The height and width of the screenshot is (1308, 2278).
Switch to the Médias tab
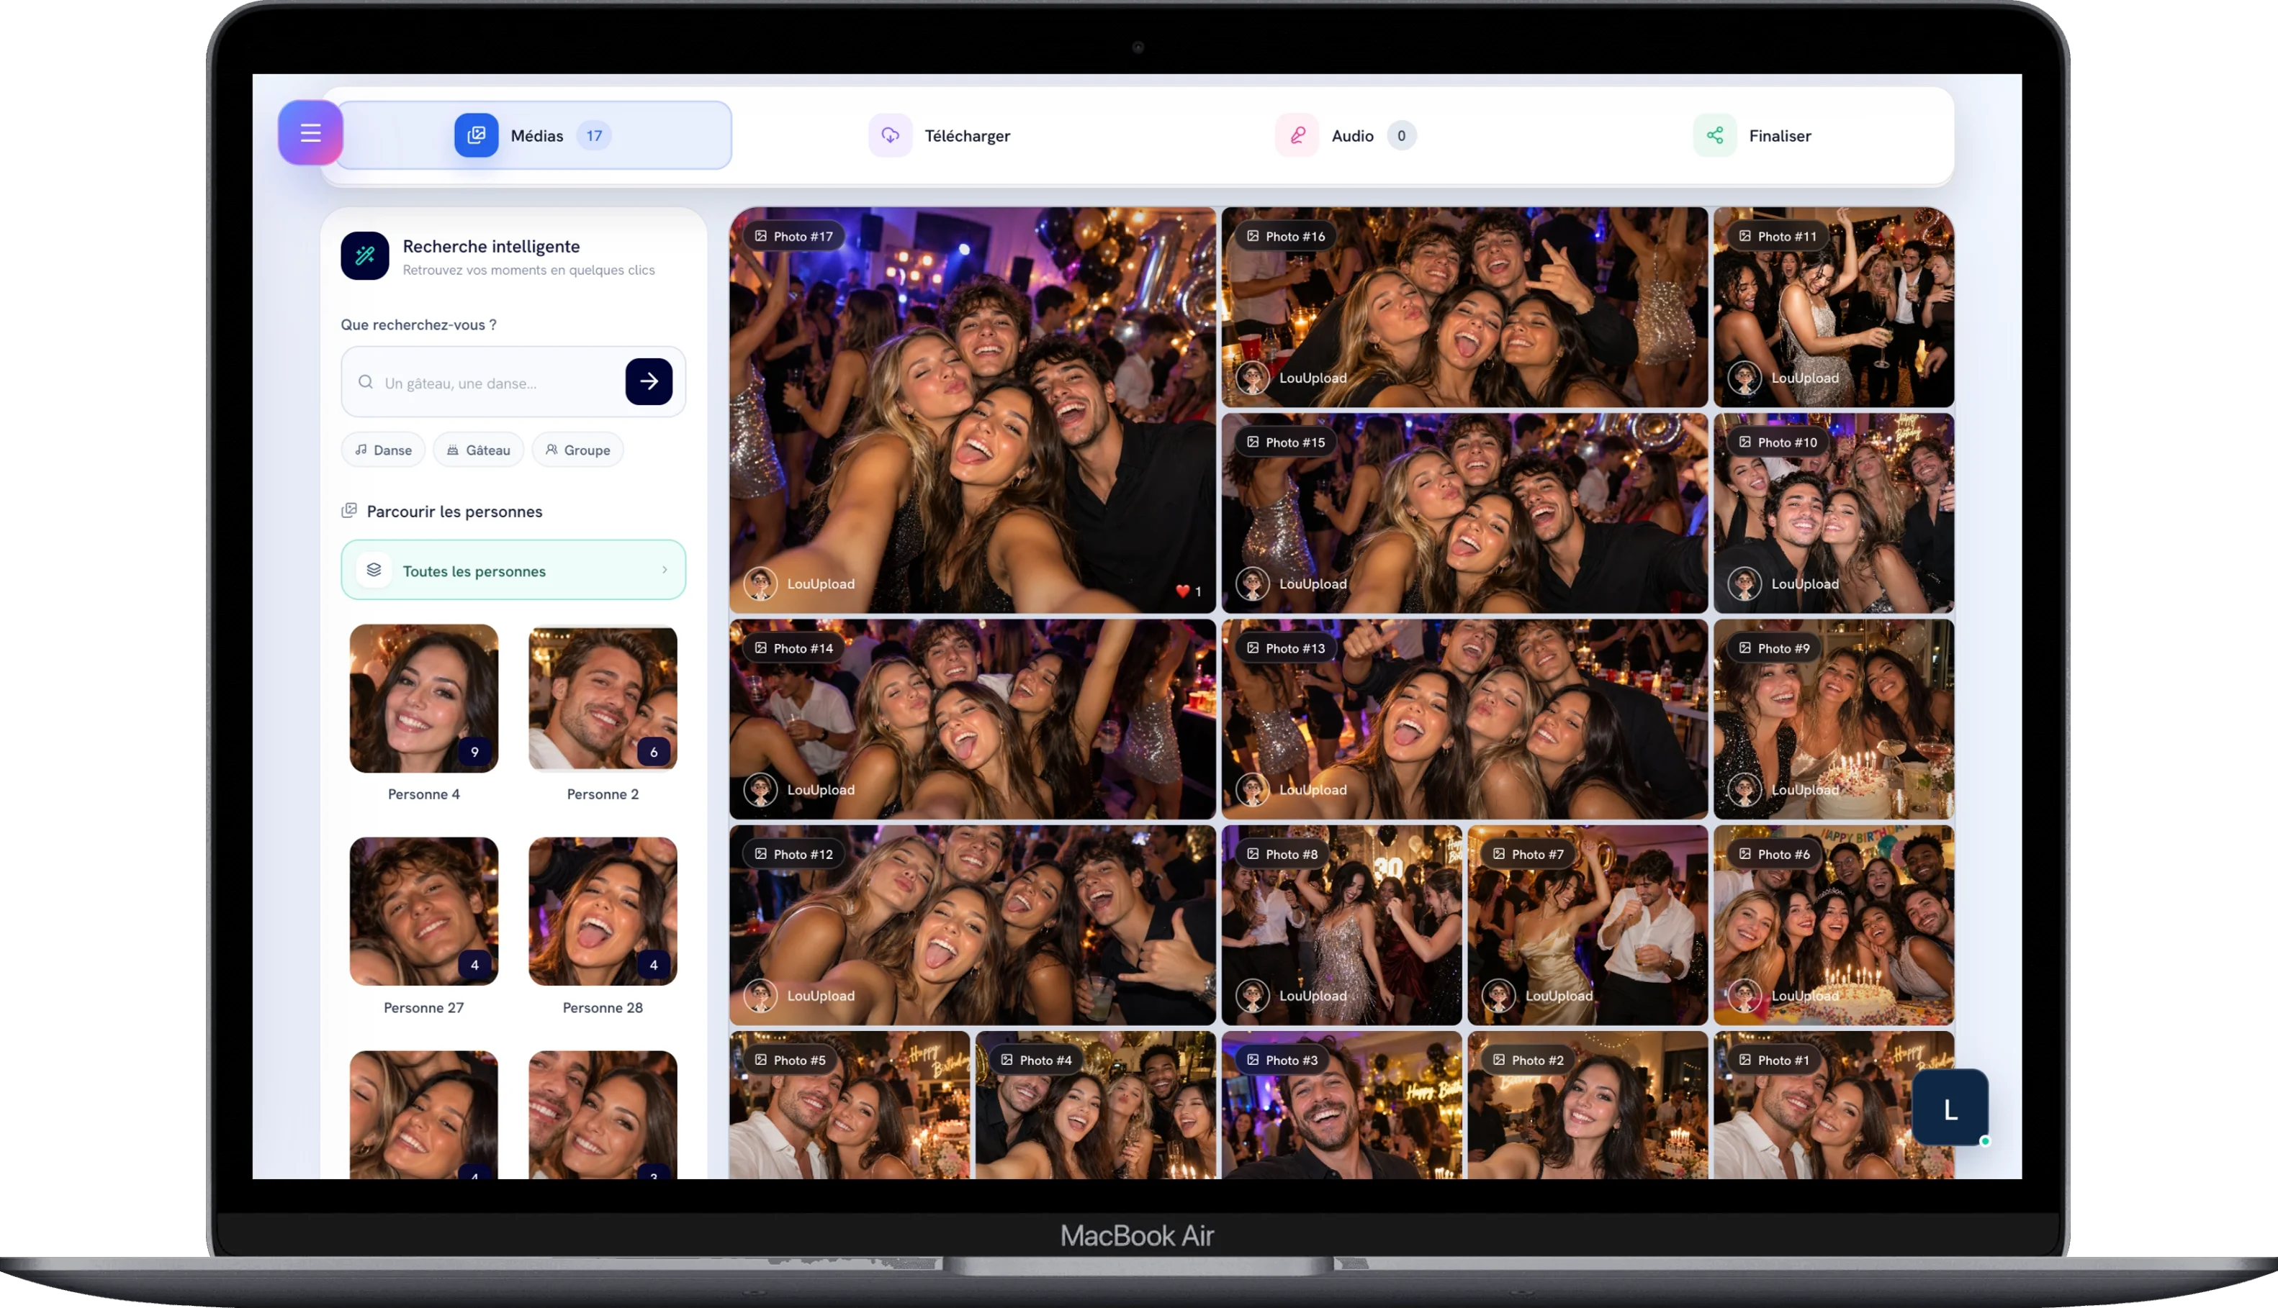coord(534,136)
